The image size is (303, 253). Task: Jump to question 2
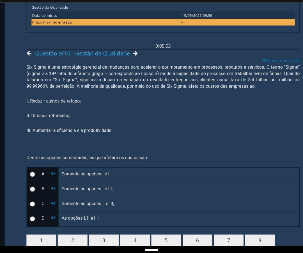point(72,240)
